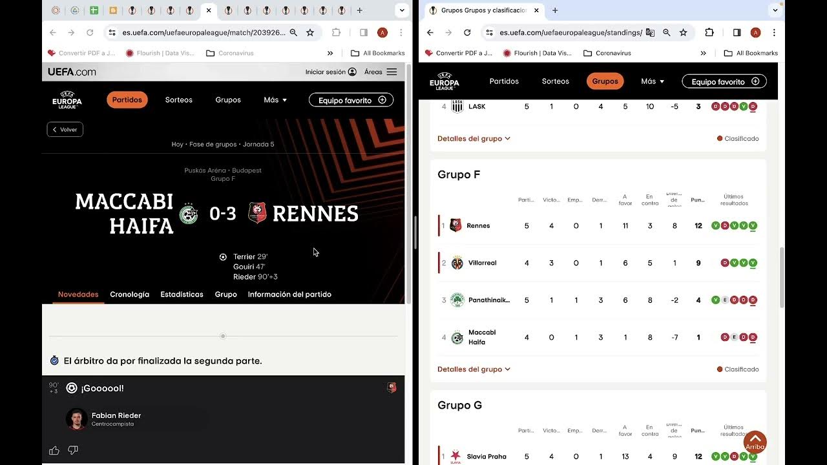Open Rennes team in Grupo F table
Image resolution: width=827 pixels, height=465 pixels.
478,225
